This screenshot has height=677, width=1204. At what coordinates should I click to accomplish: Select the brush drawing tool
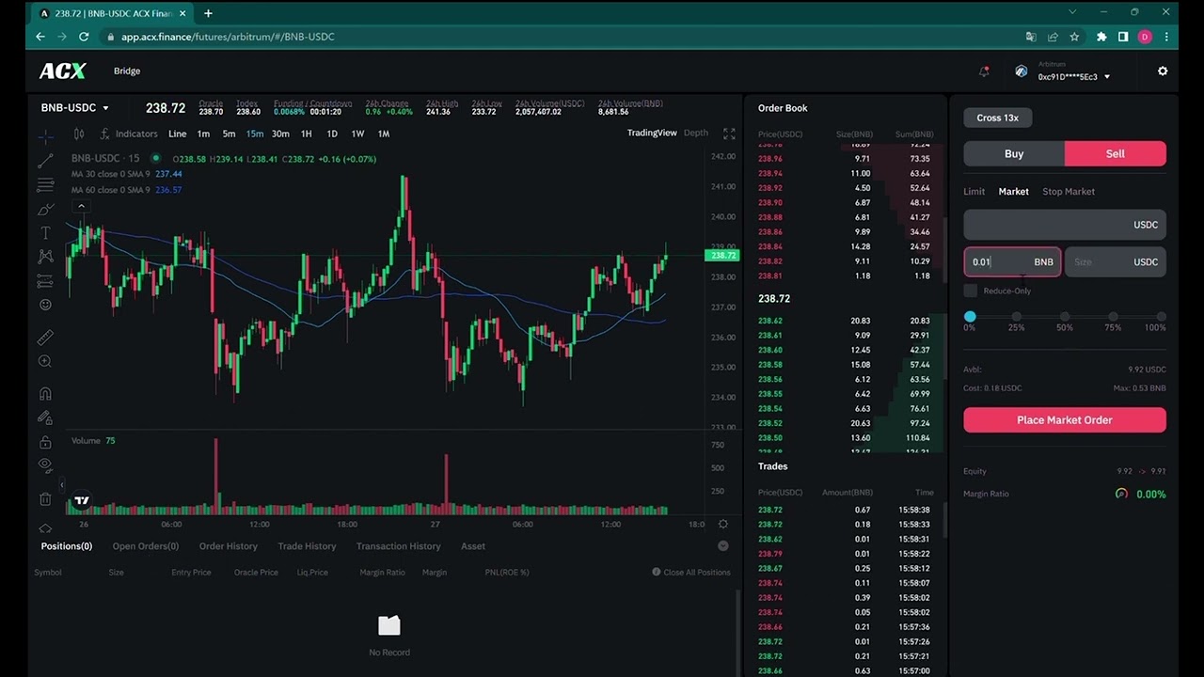pyautogui.click(x=45, y=209)
